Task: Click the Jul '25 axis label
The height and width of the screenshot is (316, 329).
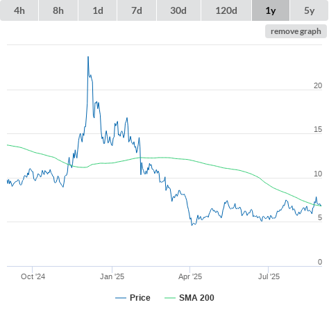Action: (269, 276)
